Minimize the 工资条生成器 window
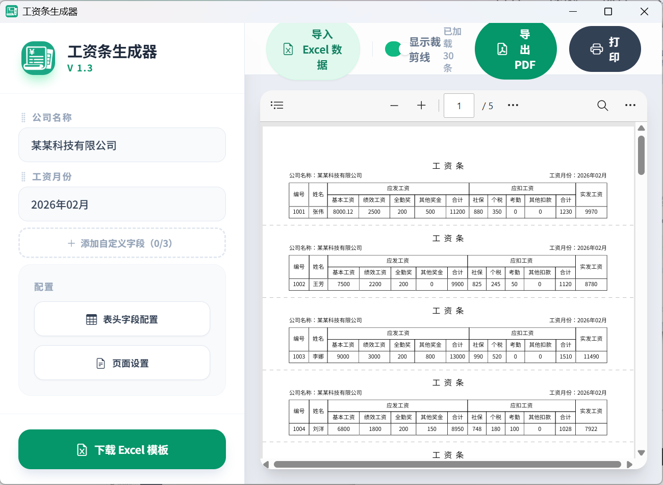663x485 pixels. (x=573, y=11)
